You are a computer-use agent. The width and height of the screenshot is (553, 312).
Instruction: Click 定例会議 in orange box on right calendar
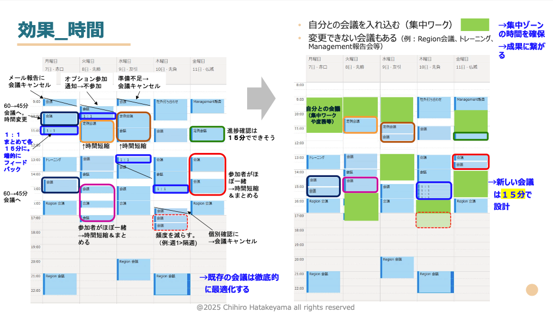(360, 125)
